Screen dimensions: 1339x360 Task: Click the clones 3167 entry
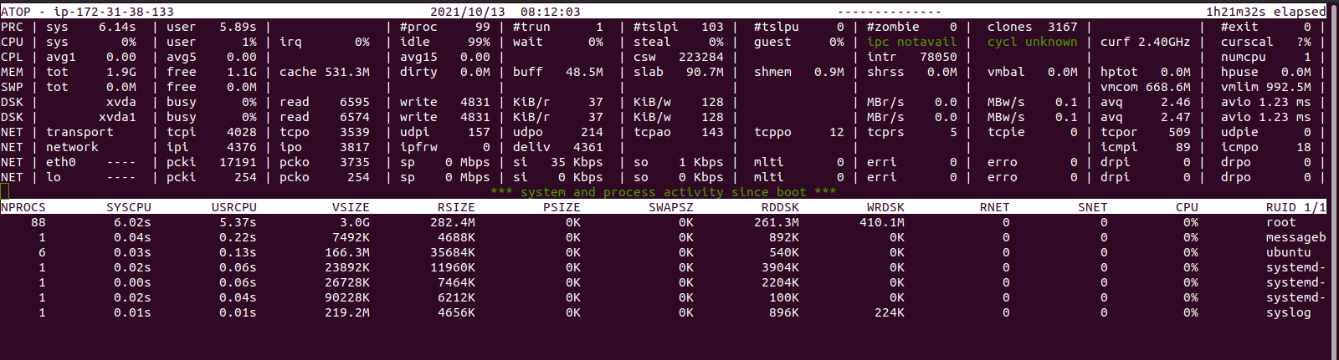tap(1033, 27)
